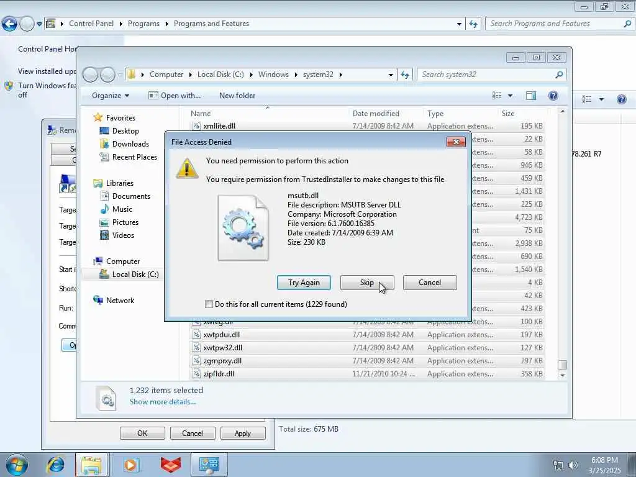Screen dimensions: 636x477
Task: Open the change view icon in system32 window
Action: (x=496, y=96)
